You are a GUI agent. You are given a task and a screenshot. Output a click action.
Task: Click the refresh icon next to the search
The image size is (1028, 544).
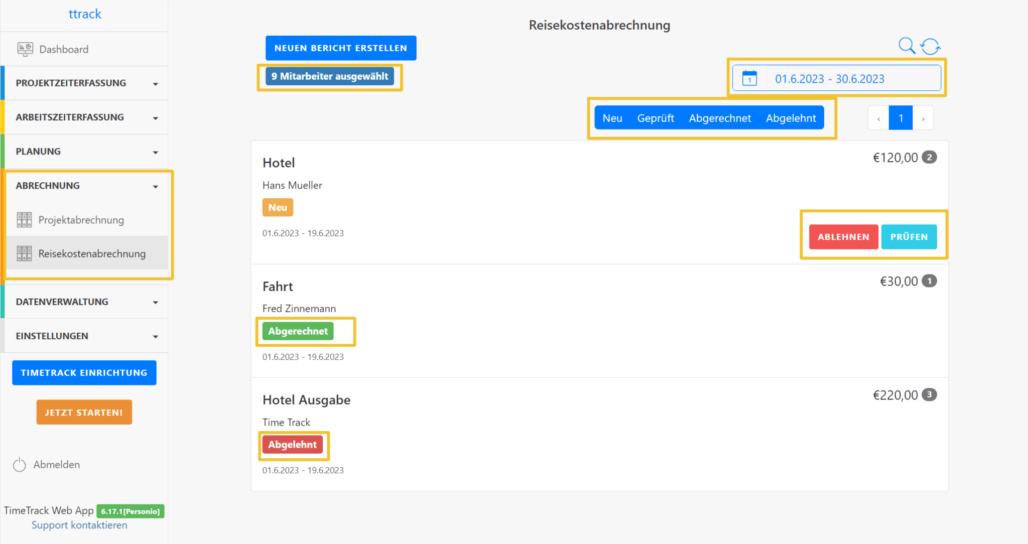click(931, 46)
